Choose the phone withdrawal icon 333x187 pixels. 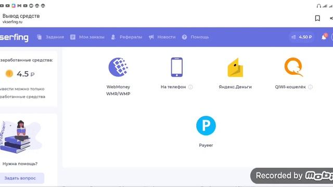point(177,67)
